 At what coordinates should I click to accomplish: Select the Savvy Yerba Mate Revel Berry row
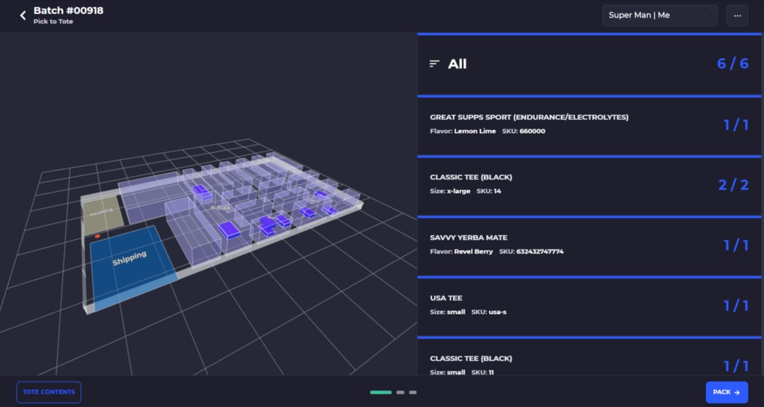[589, 245]
